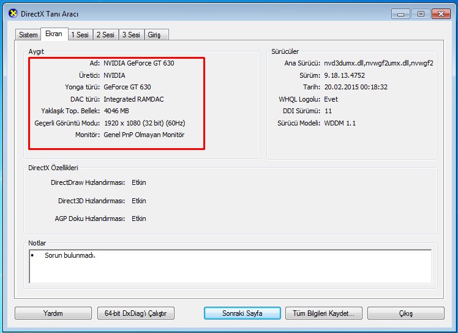Maximize the DirectX Tanı Aracı window
The width and height of the screenshot is (458, 333).
tap(421, 13)
